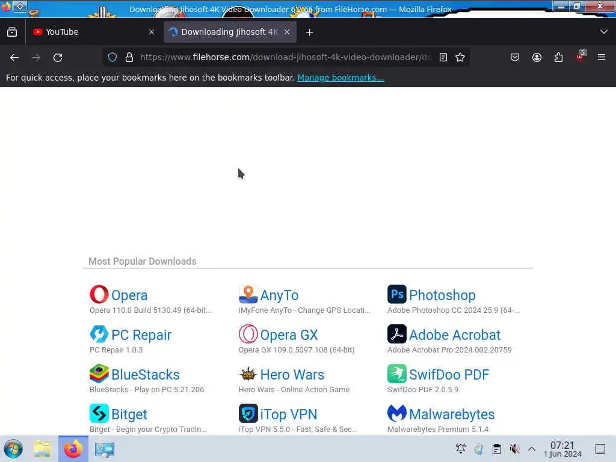
Task: Open tracking protection shield icon
Action: click(x=112, y=57)
